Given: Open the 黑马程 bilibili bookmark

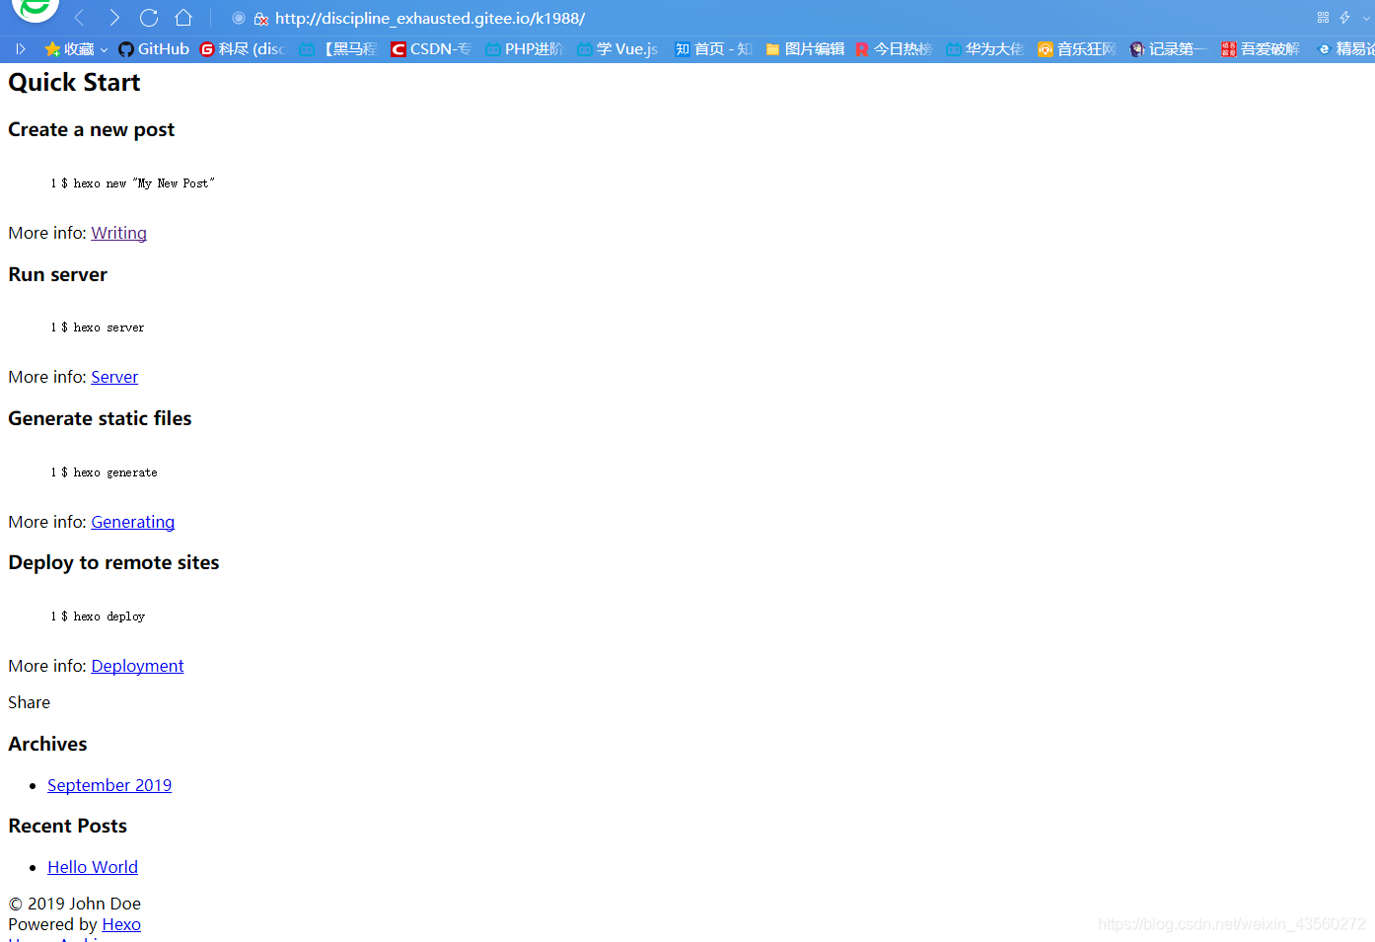Looking at the screenshot, I should (x=338, y=48).
